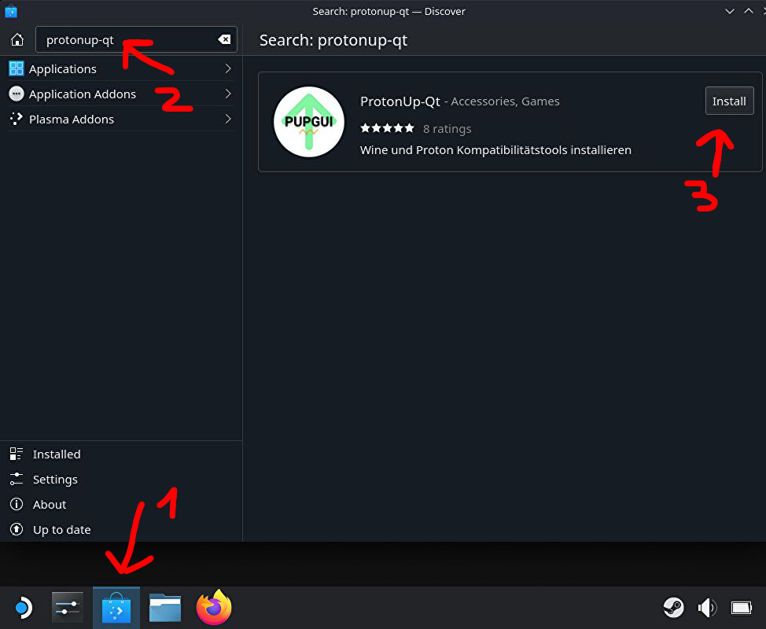This screenshot has width=766, height=629.
Task: Expand the Plasma Addons chevron
Action: [227, 119]
